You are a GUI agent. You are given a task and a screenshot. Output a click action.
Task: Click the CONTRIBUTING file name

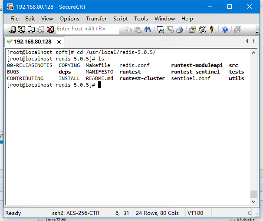coord(25,78)
